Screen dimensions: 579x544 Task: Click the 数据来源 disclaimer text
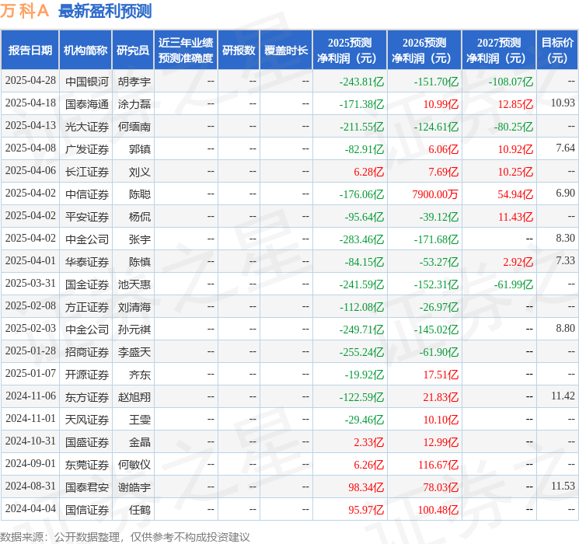[x=124, y=536]
